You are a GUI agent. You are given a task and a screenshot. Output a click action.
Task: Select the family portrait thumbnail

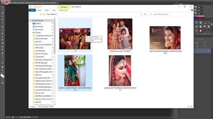(x=120, y=34)
